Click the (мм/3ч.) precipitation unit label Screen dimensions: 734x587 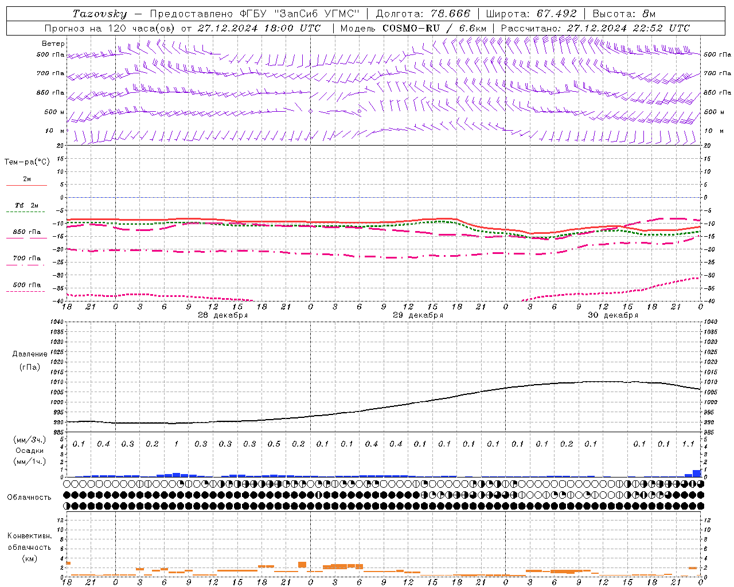point(30,440)
